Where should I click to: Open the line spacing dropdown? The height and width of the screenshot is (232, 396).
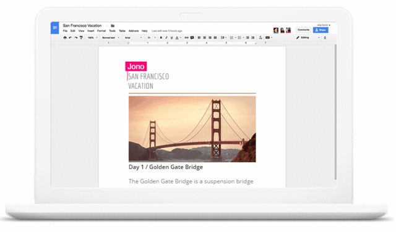(x=223, y=38)
